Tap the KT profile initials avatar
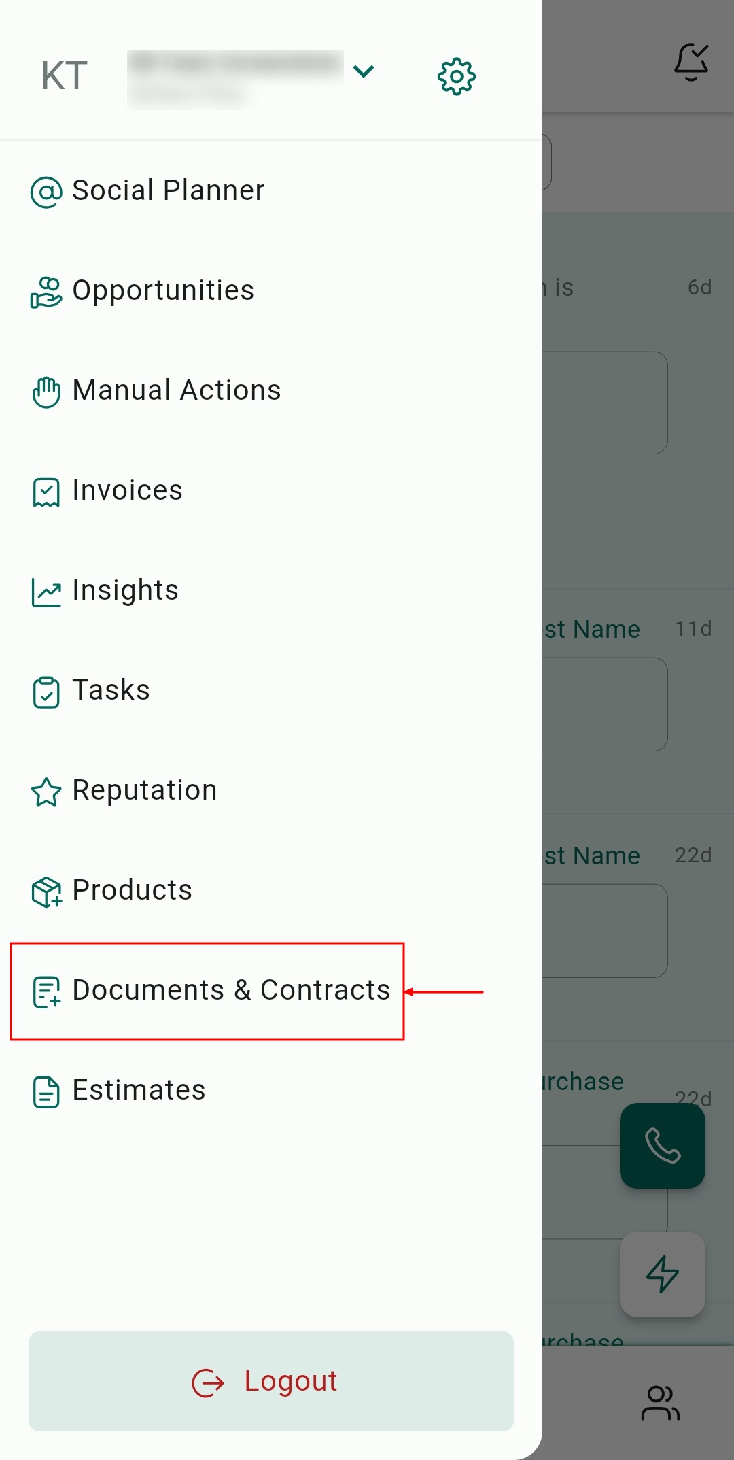This screenshot has height=1460, width=734. click(x=65, y=75)
